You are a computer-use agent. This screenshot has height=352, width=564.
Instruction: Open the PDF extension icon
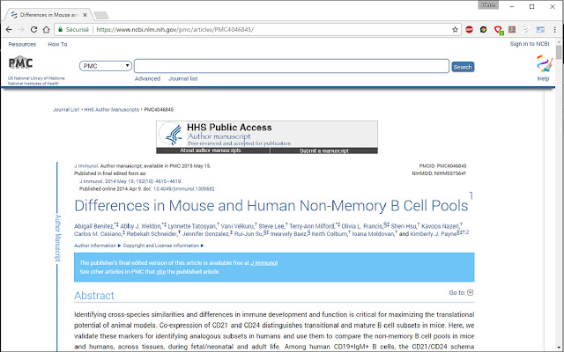(512, 29)
